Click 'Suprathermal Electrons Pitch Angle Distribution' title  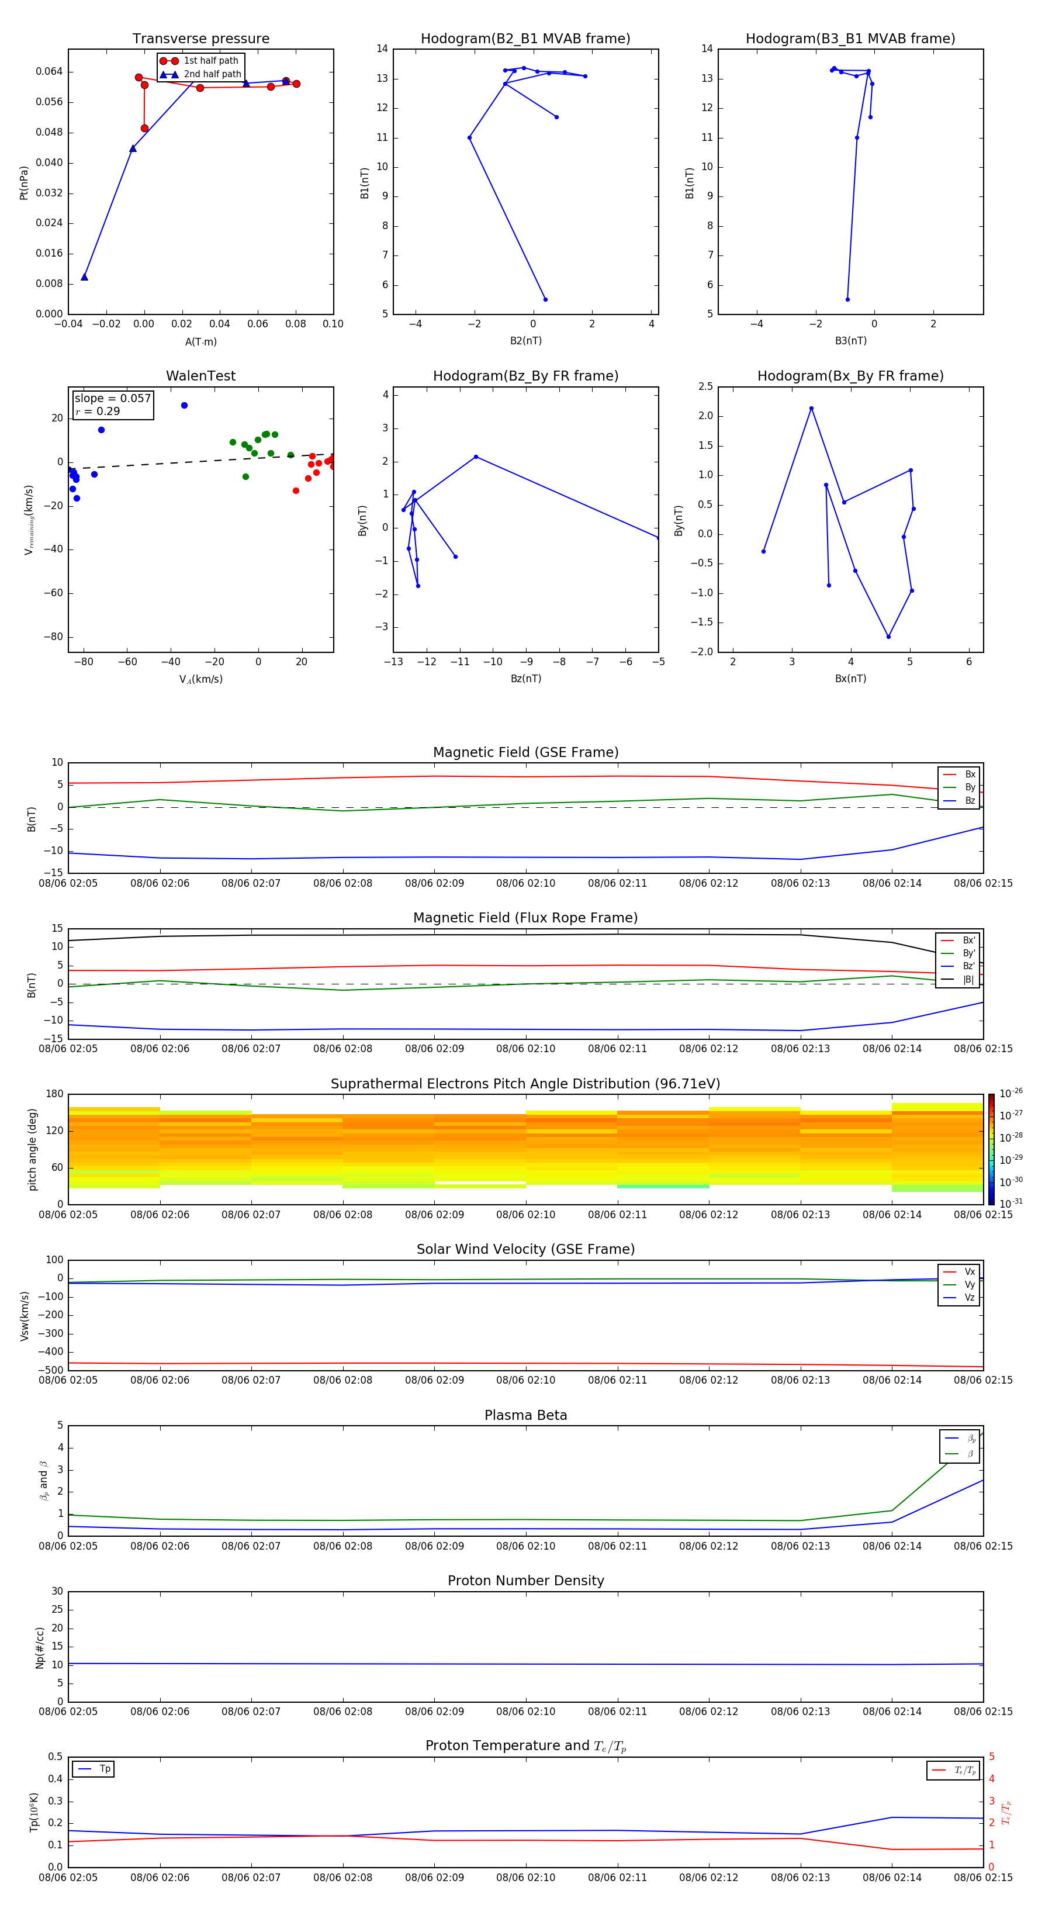tap(525, 1084)
